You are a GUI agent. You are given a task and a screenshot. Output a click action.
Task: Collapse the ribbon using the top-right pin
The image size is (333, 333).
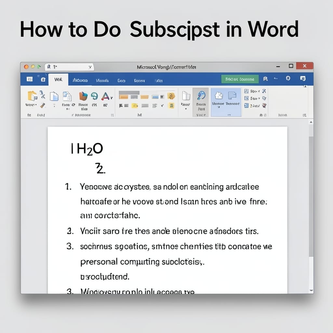[305, 86]
